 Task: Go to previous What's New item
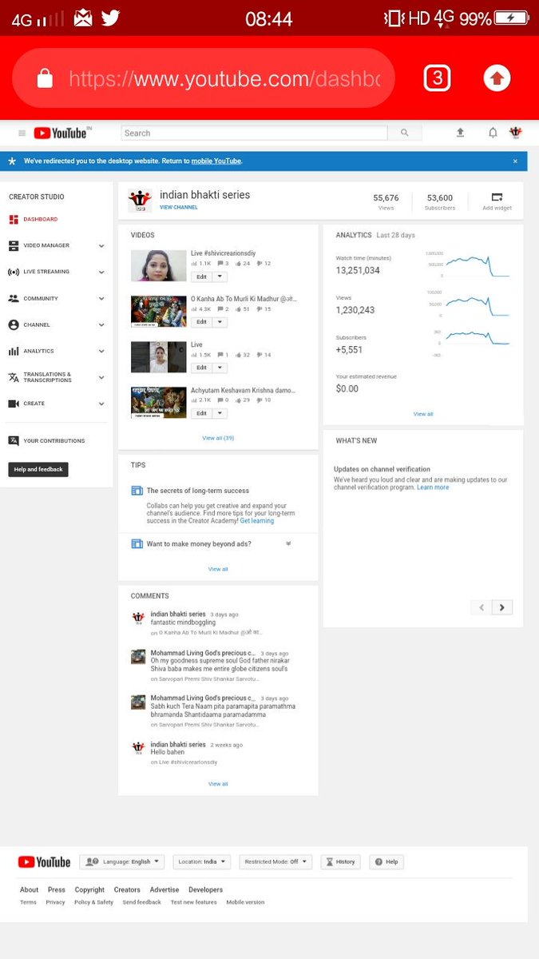tap(482, 607)
